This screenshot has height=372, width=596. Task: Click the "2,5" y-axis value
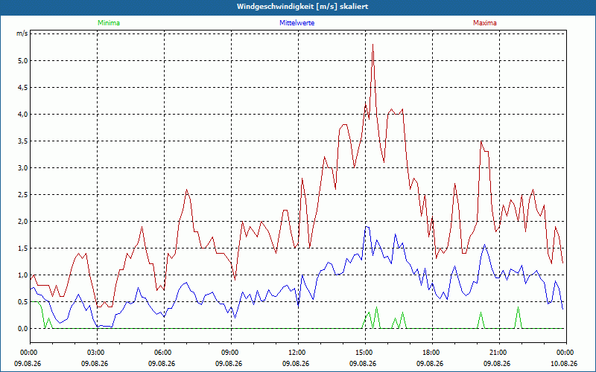pos(23,194)
